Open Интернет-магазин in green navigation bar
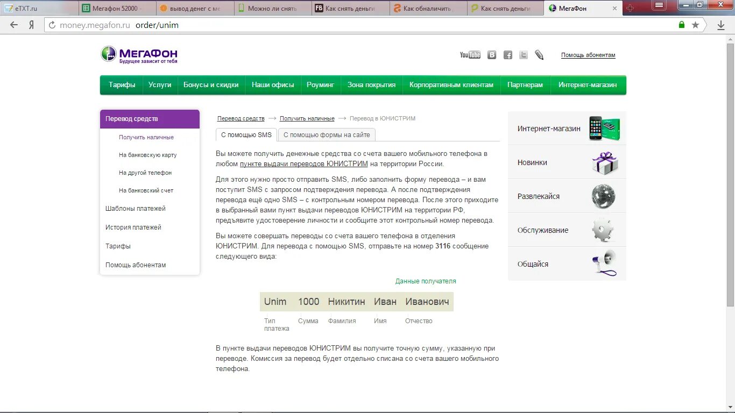Image resolution: width=735 pixels, height=413 pixels. point(588,85)
